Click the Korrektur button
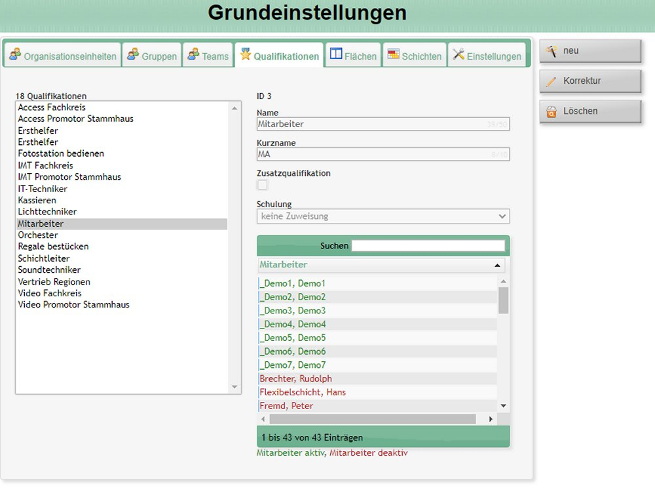655x495 pixels. pos(590,81)
